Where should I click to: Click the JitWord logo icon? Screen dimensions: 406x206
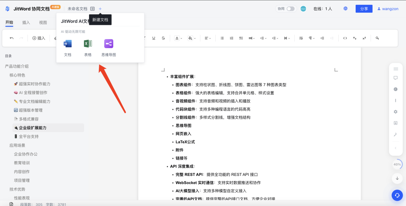[7, 9]
